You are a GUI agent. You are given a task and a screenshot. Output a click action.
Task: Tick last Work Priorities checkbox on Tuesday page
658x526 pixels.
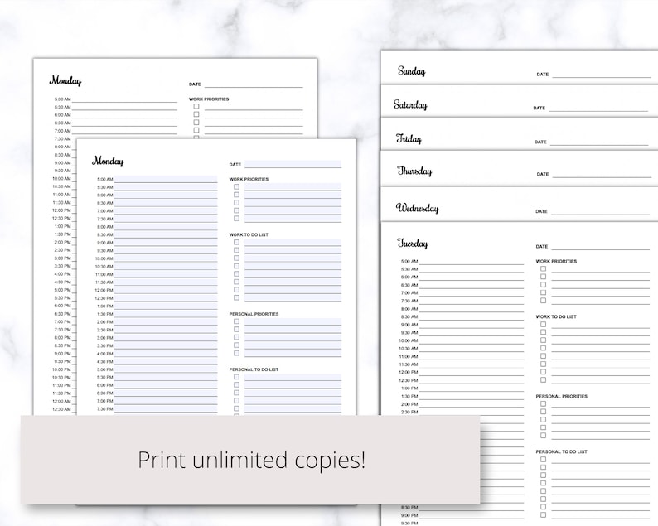pos(543,301)
